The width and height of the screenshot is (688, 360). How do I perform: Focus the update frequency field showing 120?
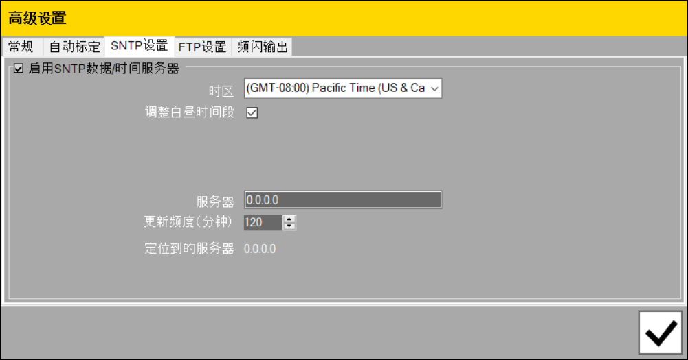tap(263, 223)
